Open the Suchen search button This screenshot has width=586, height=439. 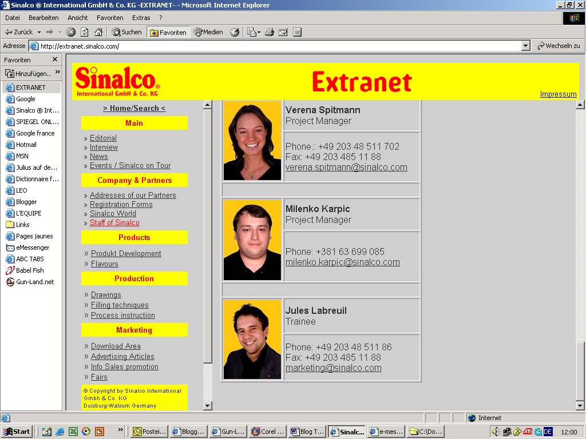[x=127, y=32]
